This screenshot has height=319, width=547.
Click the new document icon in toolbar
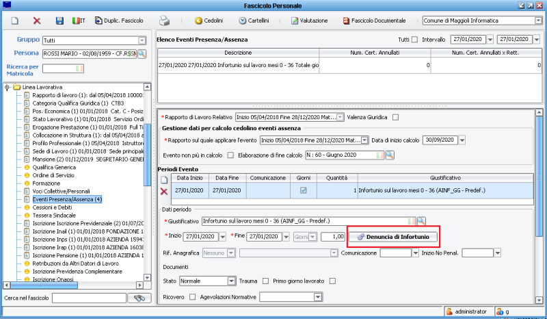[14, 21]
